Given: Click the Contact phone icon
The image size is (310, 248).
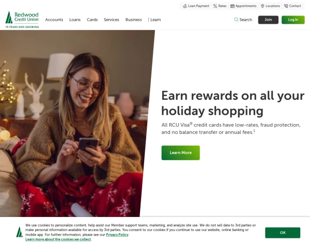Looking at the screenshot, I should tap(286, 6).
